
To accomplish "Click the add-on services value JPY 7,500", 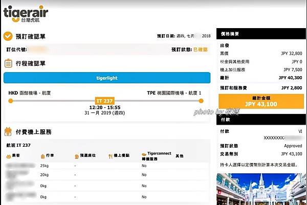I will coord(293,70).
